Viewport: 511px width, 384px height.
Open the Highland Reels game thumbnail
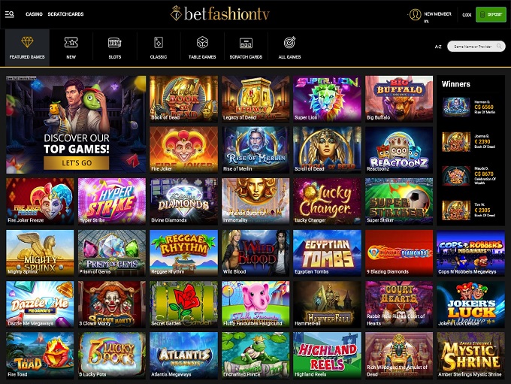coord(327,355)
